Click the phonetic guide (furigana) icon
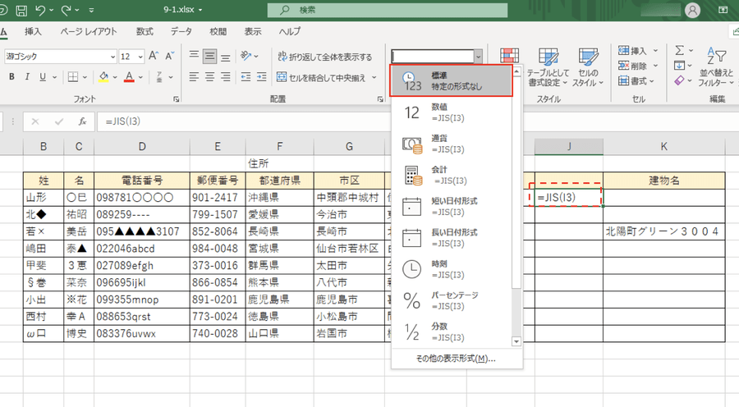This screenshot has height=407, width=739. 159,77
